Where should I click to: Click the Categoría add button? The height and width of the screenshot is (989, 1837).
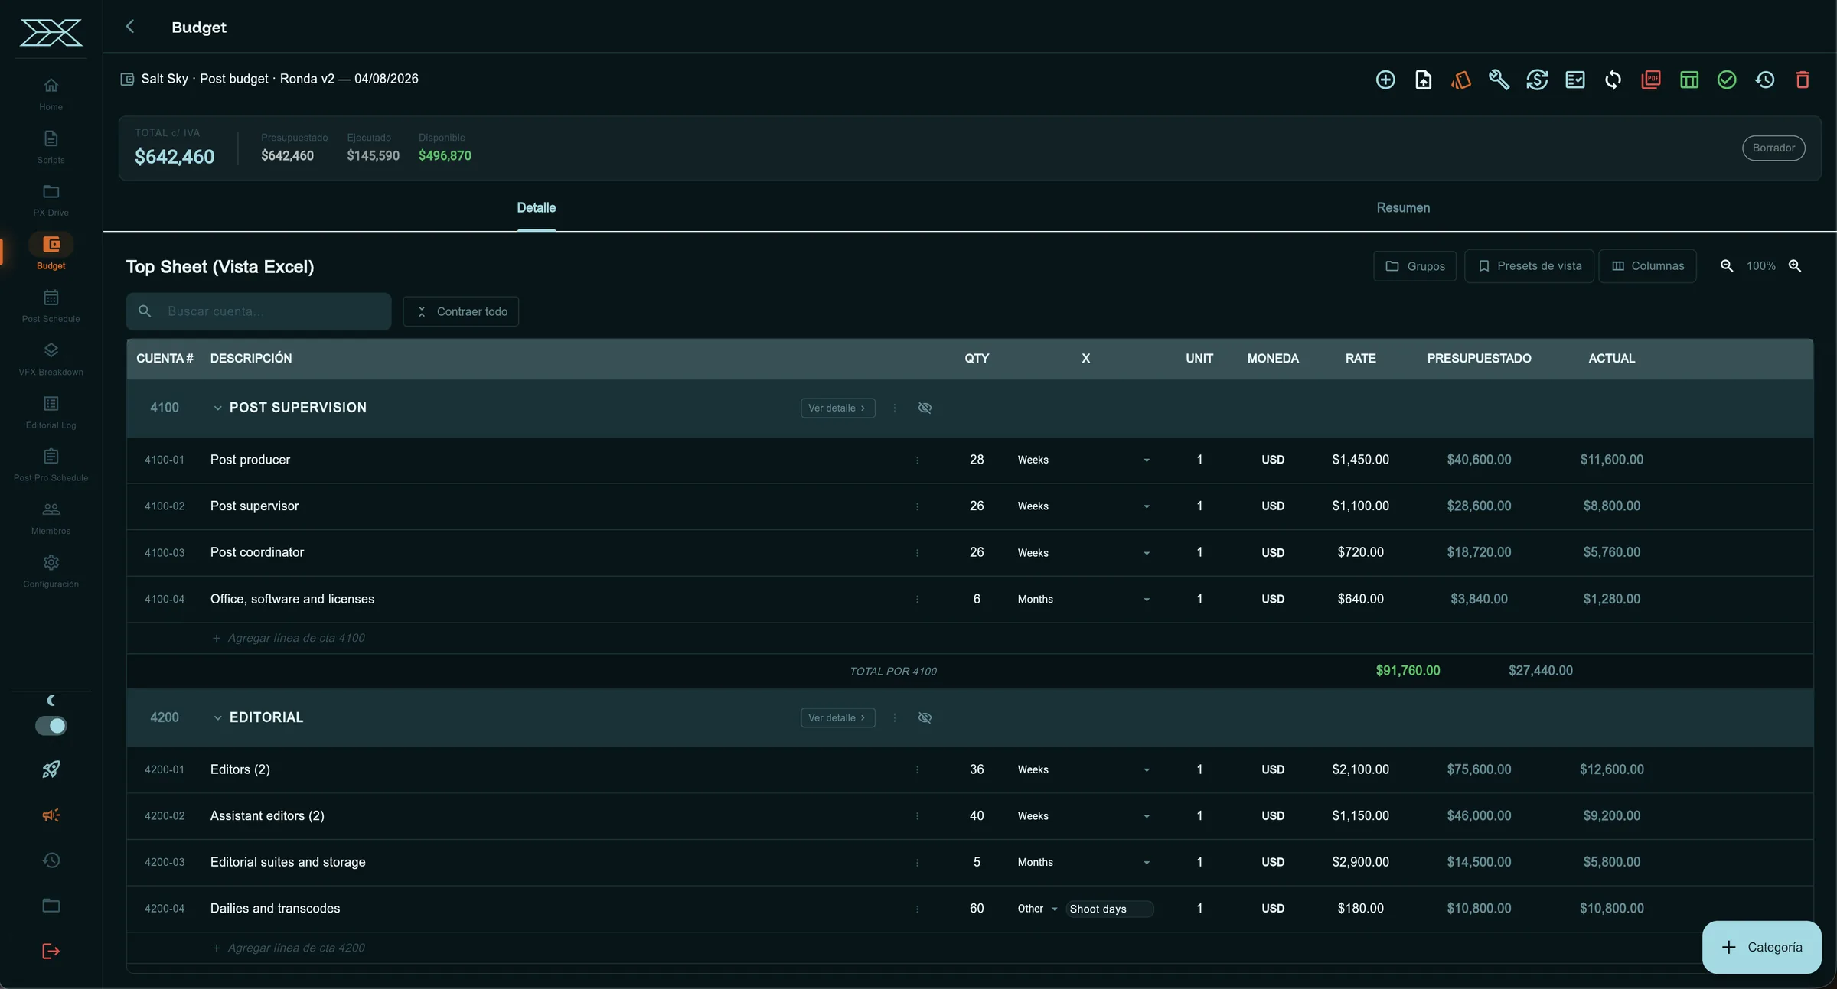pos(1762,948)
